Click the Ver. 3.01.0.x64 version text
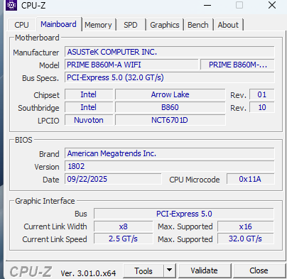This screenshot has width=287, height=279. 88,273
